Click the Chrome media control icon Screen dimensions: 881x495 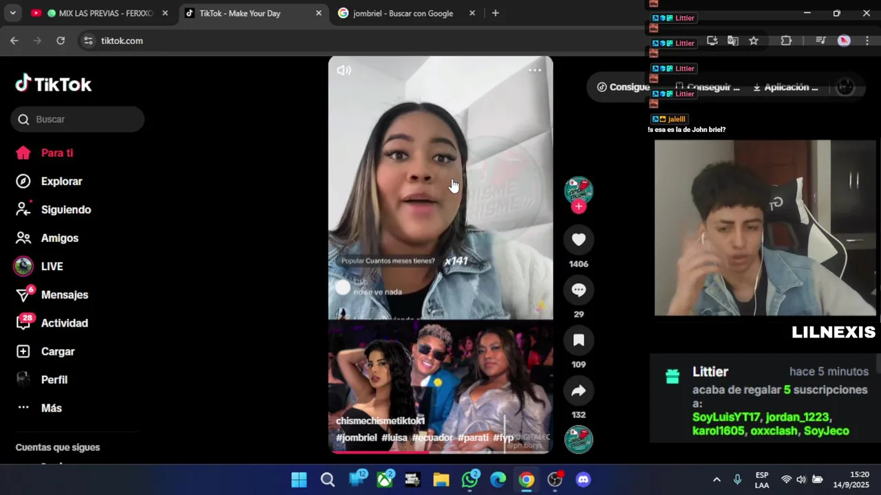pyautogui.click(x=820, y=41)
